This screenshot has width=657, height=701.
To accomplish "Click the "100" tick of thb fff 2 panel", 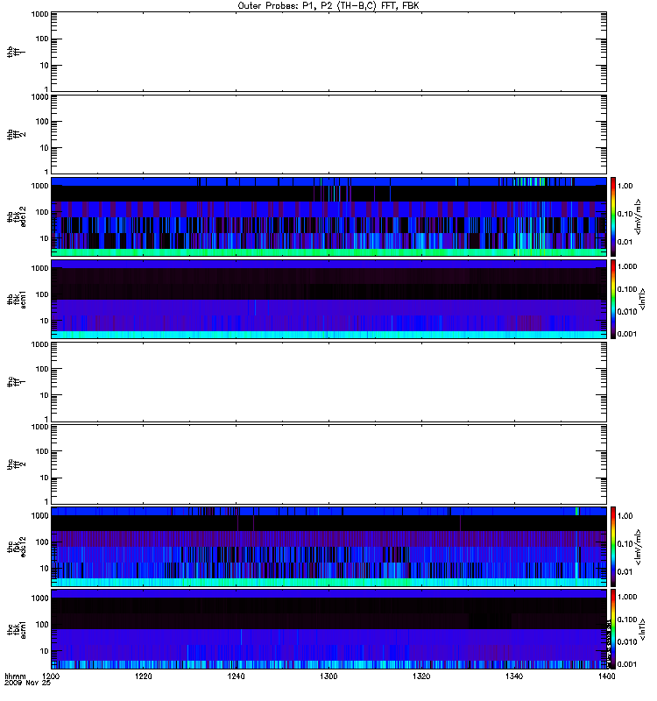I will coord(42,122).
